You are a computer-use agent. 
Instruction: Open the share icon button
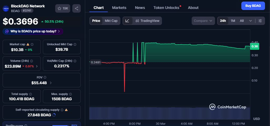[x=77, y=8]
